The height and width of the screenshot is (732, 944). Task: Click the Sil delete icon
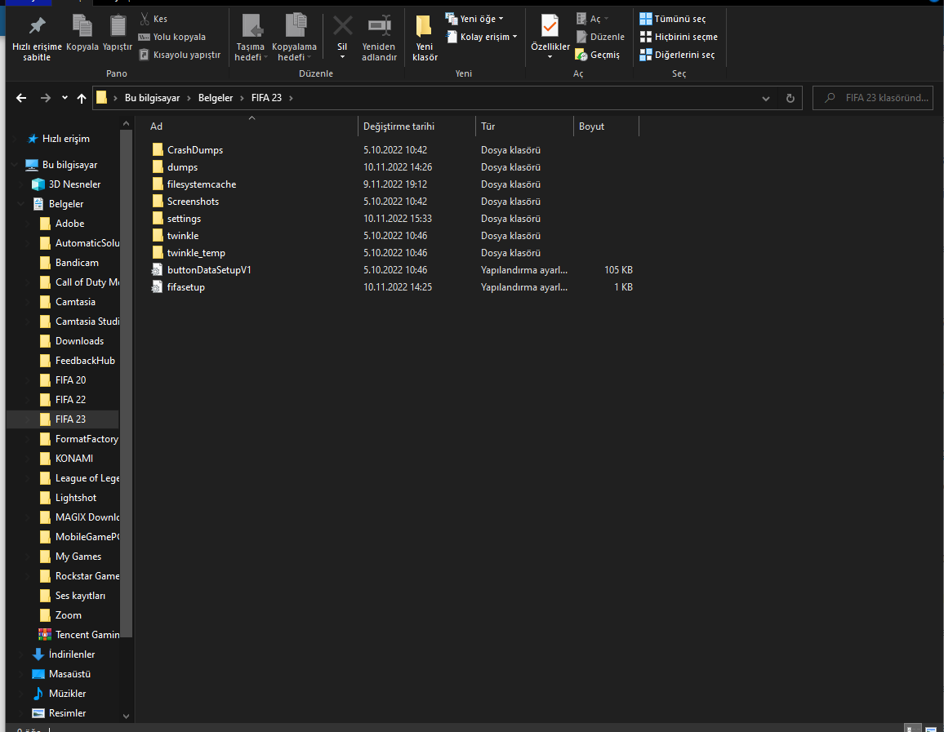(342, 26)
